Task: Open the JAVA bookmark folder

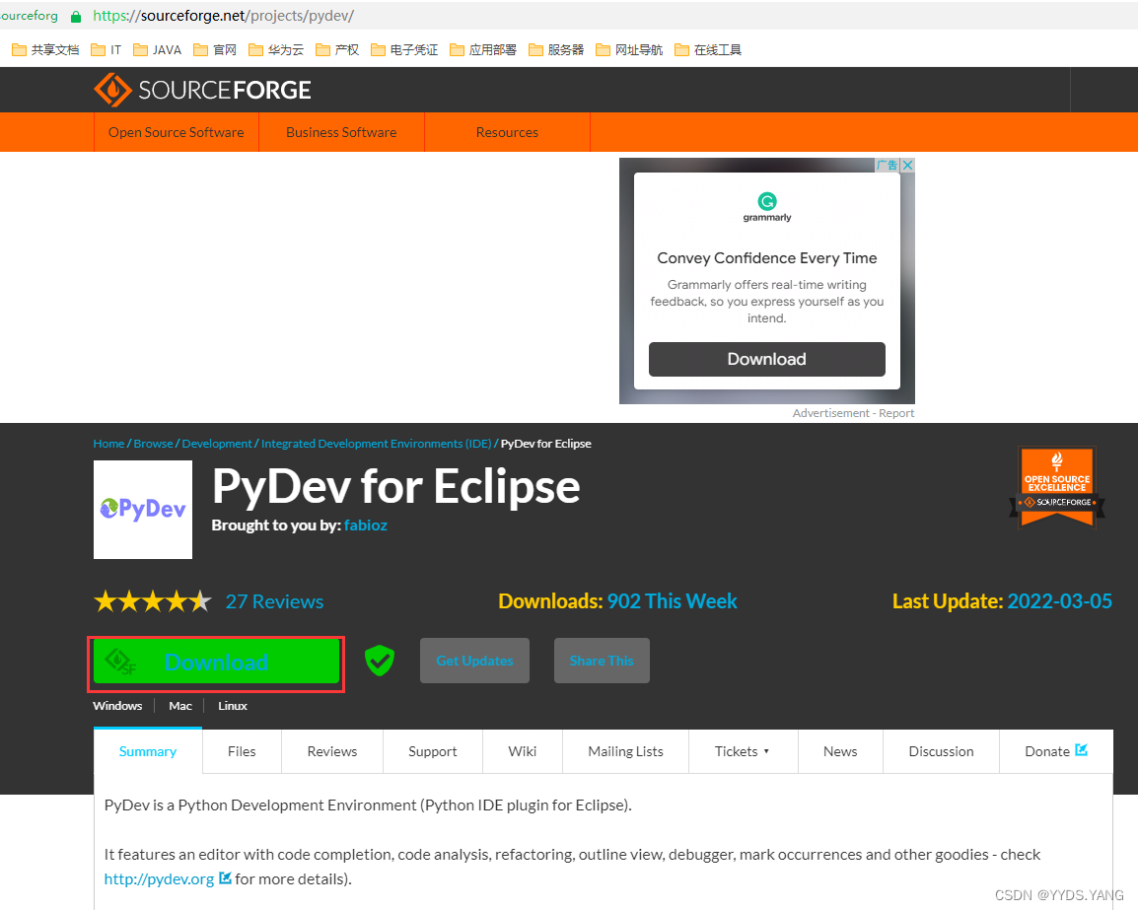Action: [158, 49]
